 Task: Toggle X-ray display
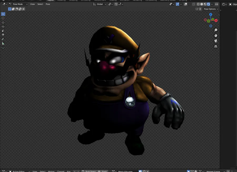pos(194,4)
